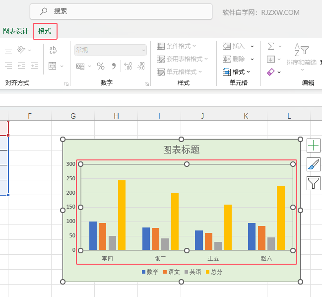Click the 300 vertical axis label
Screen dimensions: 322x297
70,164
